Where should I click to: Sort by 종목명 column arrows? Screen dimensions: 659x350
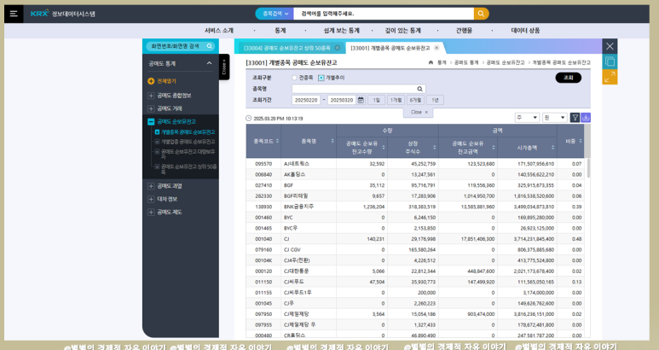point(332,141)
